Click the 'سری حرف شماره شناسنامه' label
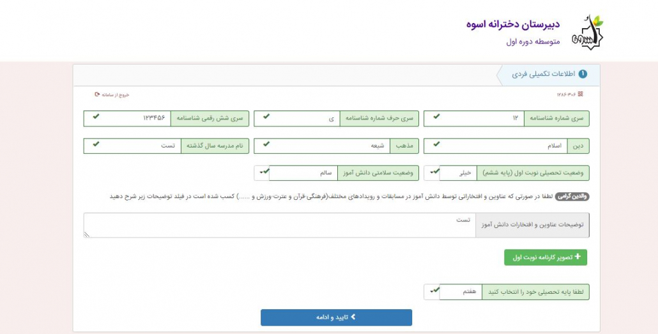Image resolution: width=658 pixels, height=334 pixels. coord(379,118)
